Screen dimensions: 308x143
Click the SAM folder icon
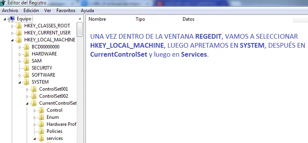point(27,61)
